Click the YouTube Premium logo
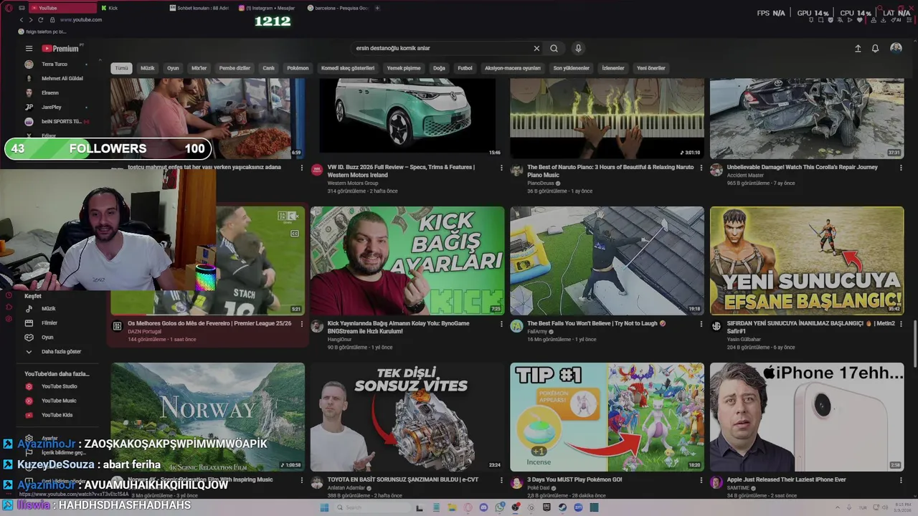This screenshot has height=516, width=918. pyautogui.click(x=60, y=49)
